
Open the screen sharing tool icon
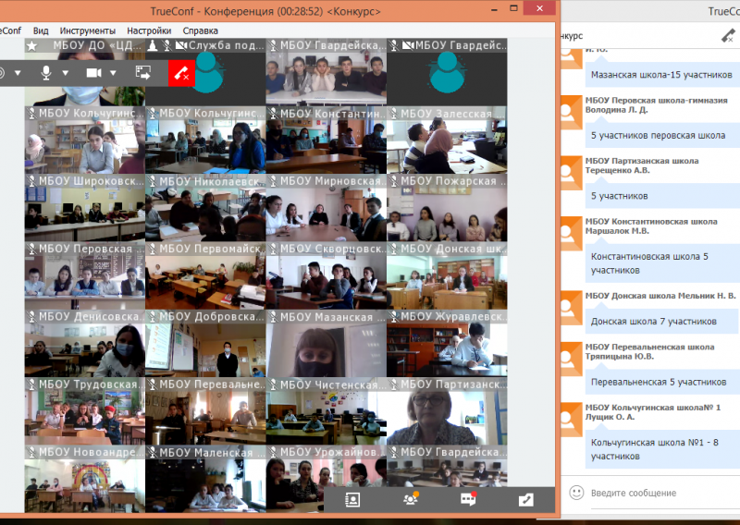tap(142, 73)
